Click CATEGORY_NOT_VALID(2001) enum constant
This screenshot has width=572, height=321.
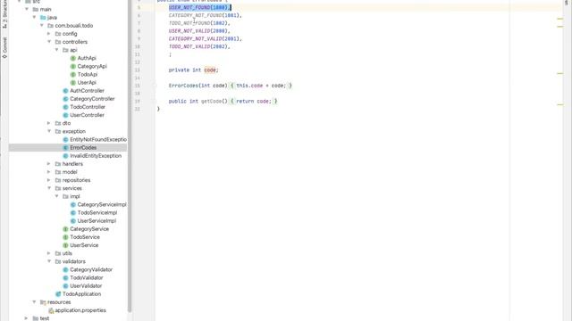tap(205, 38)
